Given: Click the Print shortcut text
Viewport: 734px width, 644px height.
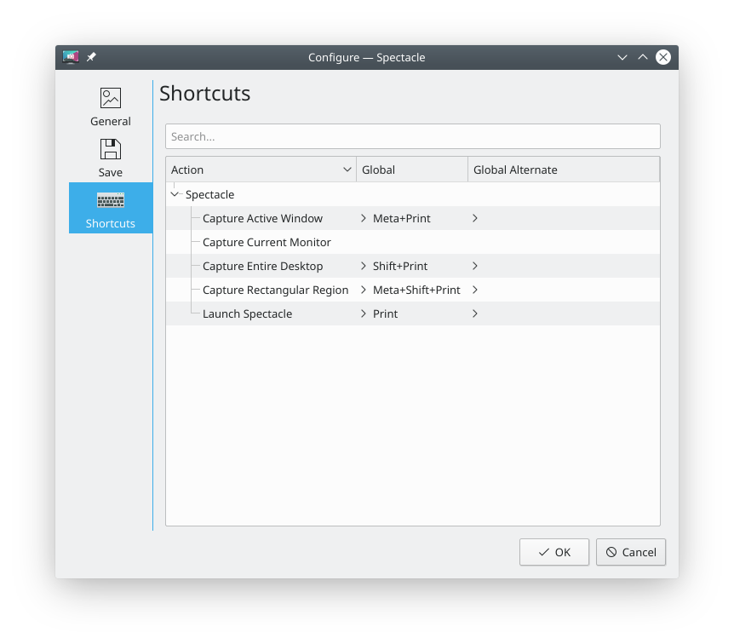Looking at the screenshot, I should pos(385,313).
